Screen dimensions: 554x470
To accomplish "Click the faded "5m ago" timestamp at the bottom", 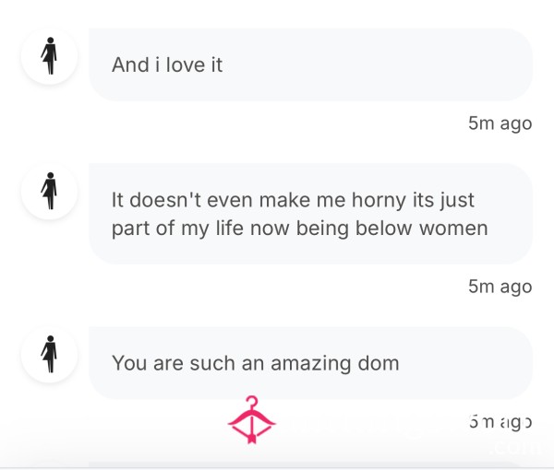I will (x=500, y=422).
